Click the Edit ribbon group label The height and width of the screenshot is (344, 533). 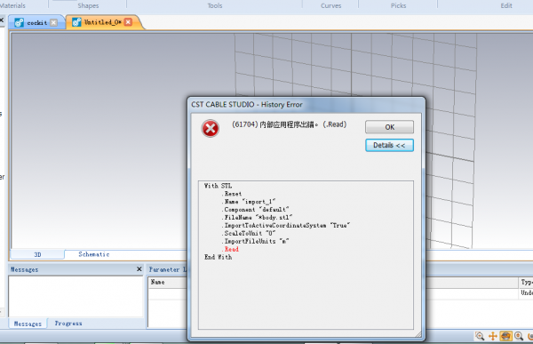click(506, 5)
